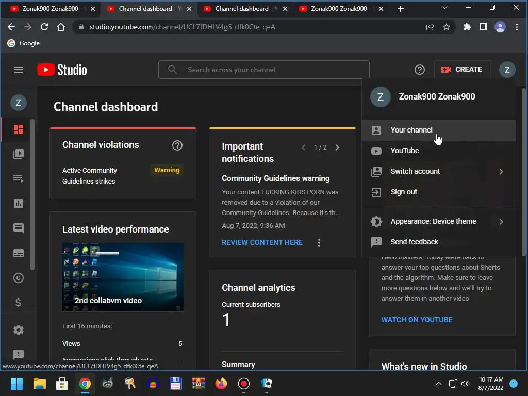Expand Appearance: Device theme submenu
The width and height of the screenshot is (528, 396).
click(438, 221)
